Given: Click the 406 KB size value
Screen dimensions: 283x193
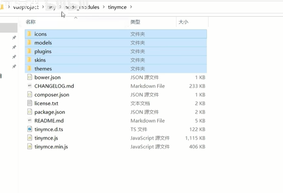Looking at the screenshot, I should point(197,147).
